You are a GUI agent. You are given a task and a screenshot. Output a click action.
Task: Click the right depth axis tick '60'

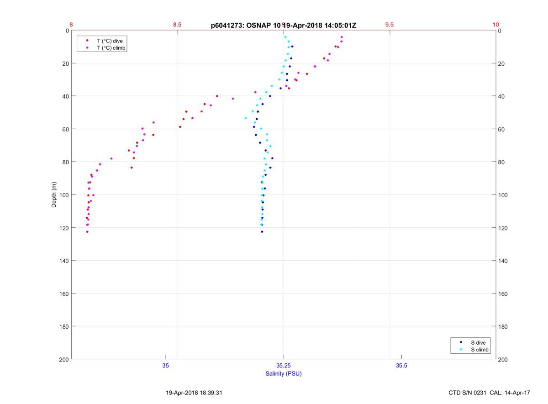point(501,129)
